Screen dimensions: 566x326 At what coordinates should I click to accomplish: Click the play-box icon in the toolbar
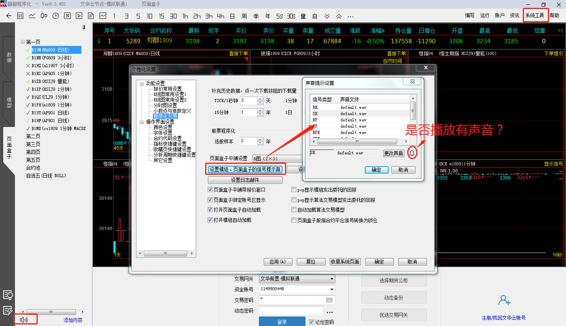point(79,16)
